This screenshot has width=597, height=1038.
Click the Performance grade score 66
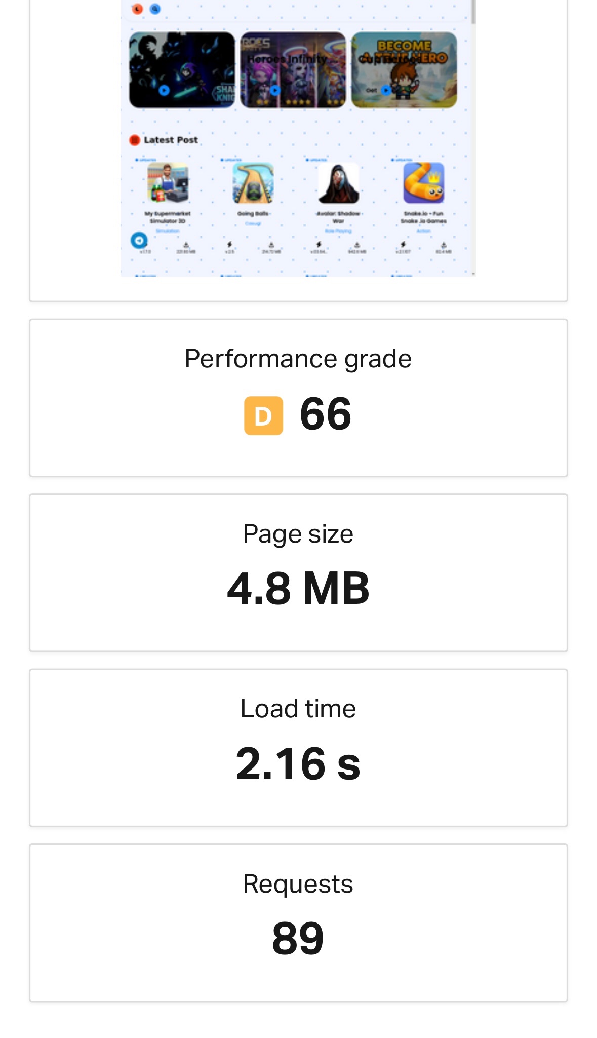tap(326, 414)
